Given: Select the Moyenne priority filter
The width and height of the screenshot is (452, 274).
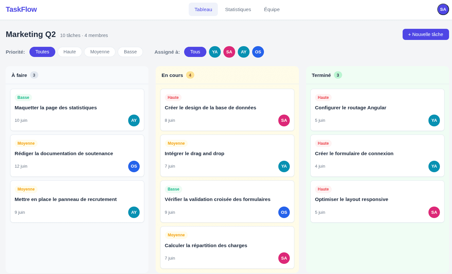Looking at the screenshot, I should click(x=100, y=52).
